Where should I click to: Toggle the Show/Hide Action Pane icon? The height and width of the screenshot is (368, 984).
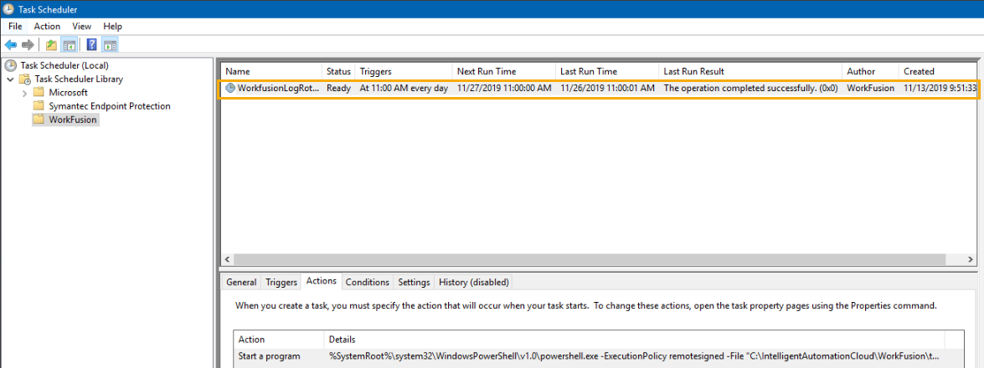pyautogui.click(x=111, y=44)
